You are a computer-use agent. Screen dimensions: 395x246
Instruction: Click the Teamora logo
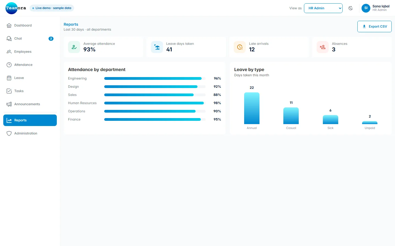point(16,8)
